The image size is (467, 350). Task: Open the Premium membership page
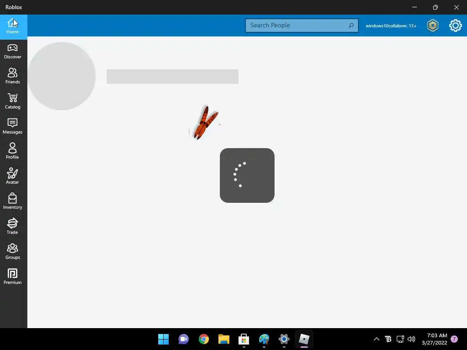coord(12,277)
